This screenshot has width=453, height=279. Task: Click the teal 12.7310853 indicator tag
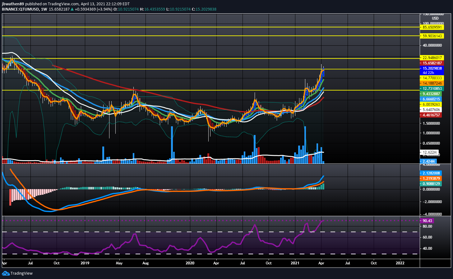[432, 89]
